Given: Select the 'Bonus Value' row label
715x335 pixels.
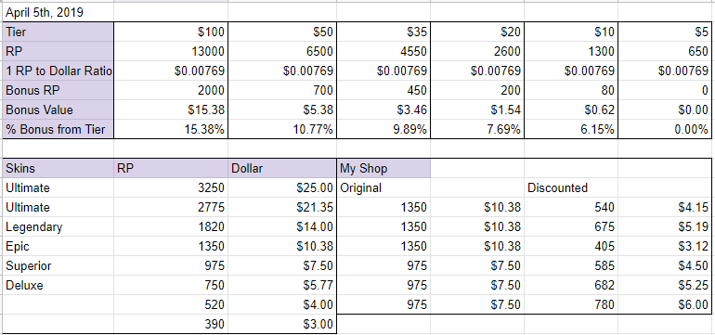Looking at the screenshot, I should click(58, 110).
